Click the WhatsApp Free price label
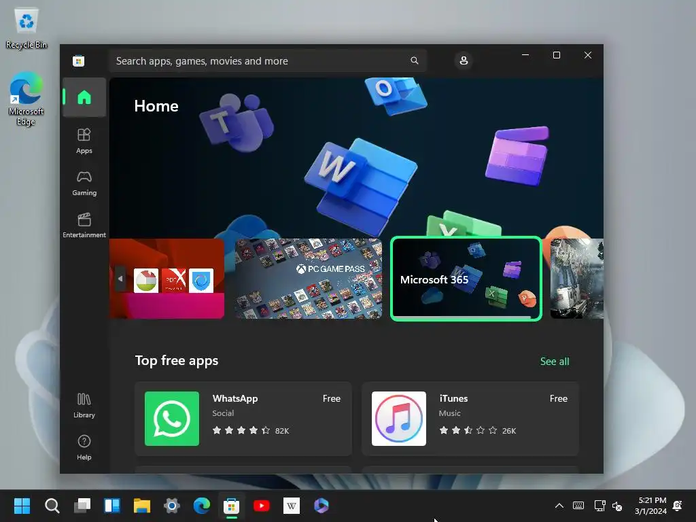696x522 pixels. (332, 398)
